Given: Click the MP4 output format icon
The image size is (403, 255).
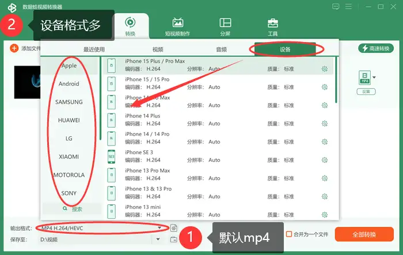Looking at the screenshot, I should (364, 78).
